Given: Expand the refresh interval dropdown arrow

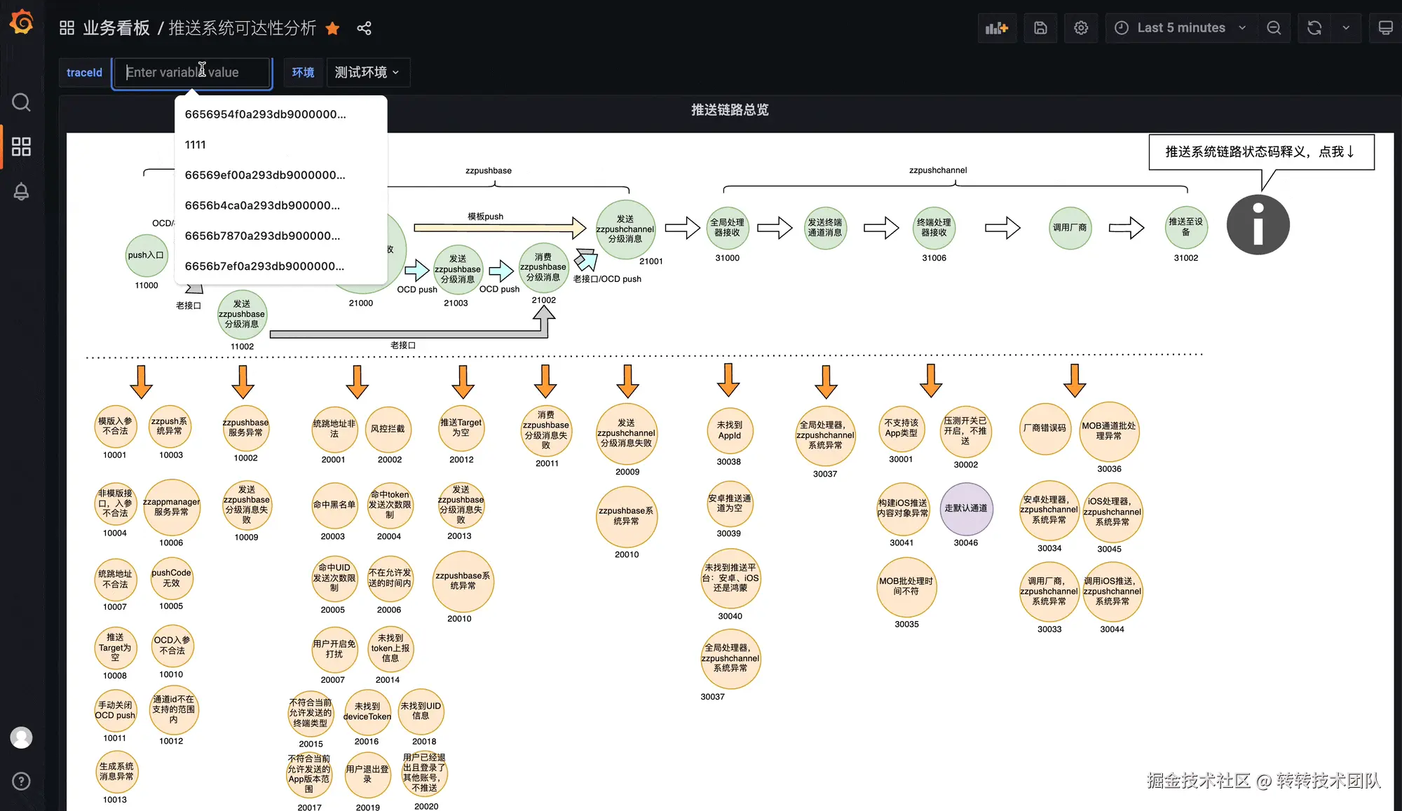Looking at the screenshot, I should (x=1346, y=28).
